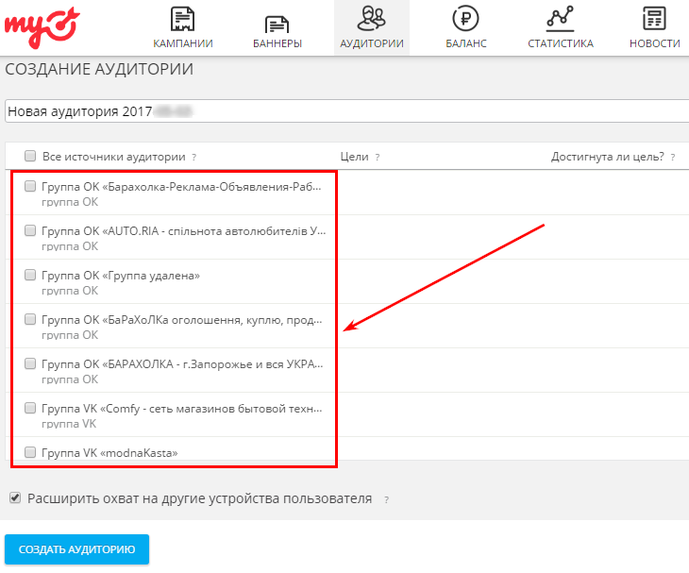Check the Все источники аудитории checkbox
The image size is (689, 573).
(x=30, y=156)
